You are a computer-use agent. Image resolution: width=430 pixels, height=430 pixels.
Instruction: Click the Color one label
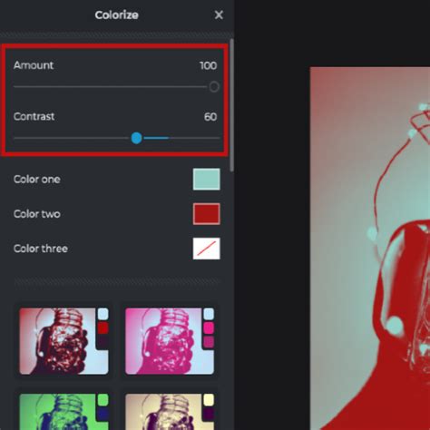coord(37,180)
